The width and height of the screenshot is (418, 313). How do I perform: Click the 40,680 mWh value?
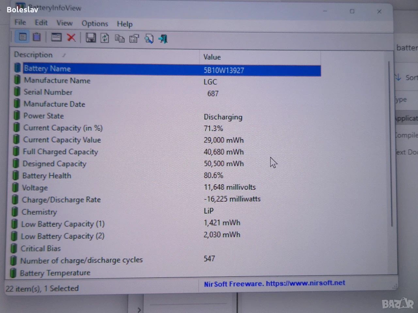click(224, 152)
